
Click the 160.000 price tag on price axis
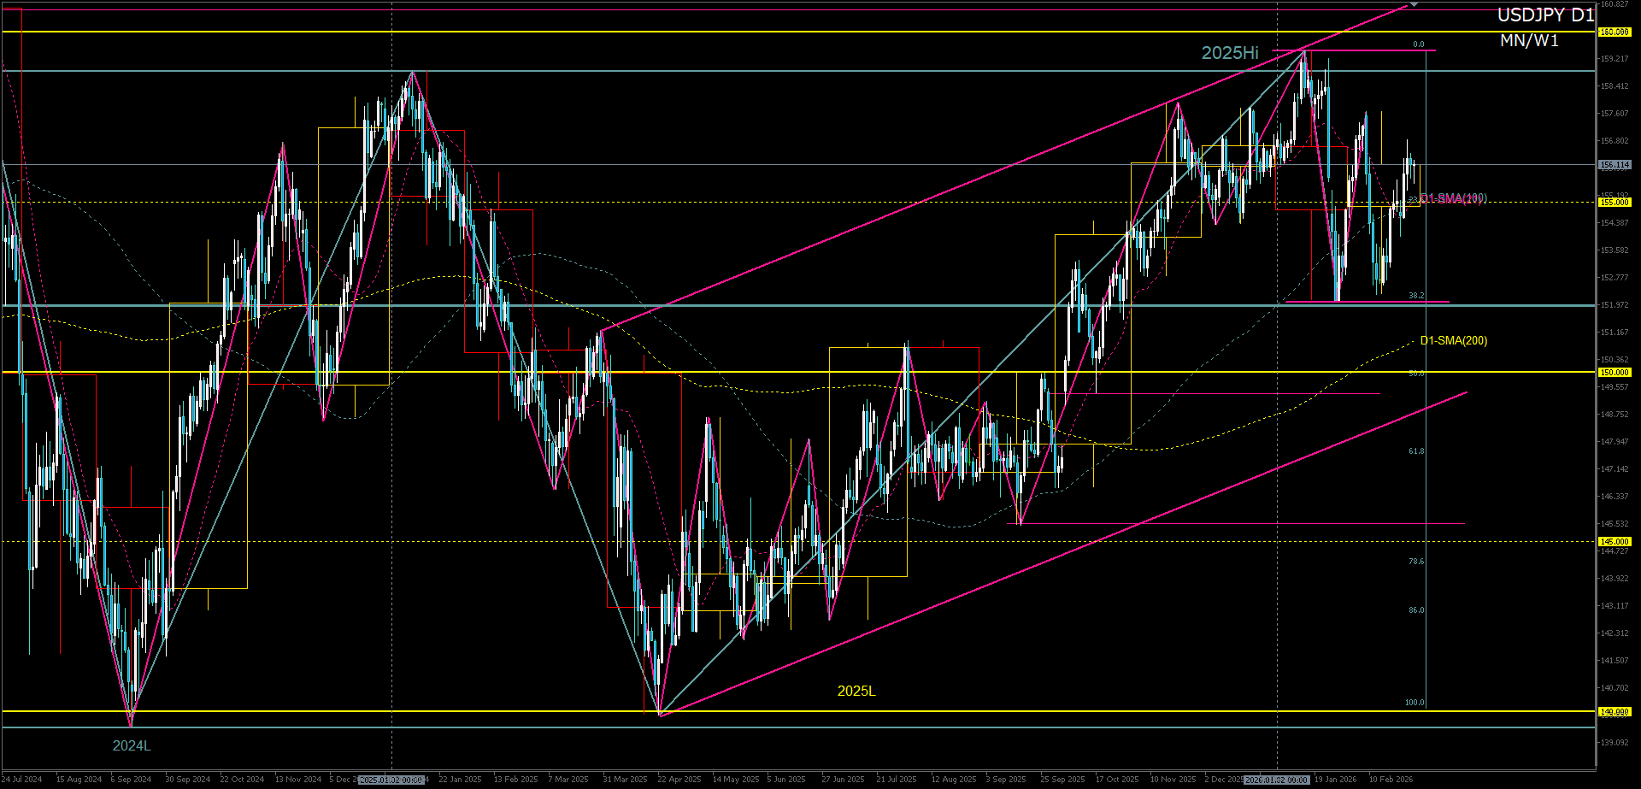coord(1614,32)
